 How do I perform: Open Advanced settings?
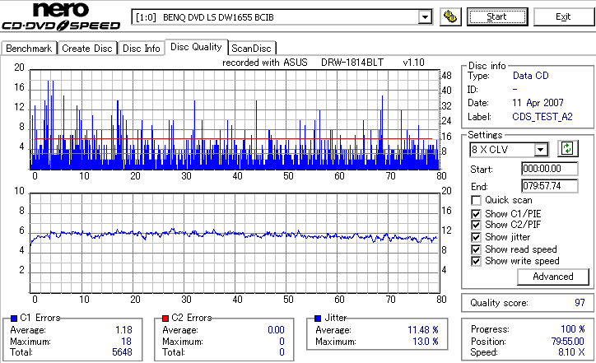point(552,277)
